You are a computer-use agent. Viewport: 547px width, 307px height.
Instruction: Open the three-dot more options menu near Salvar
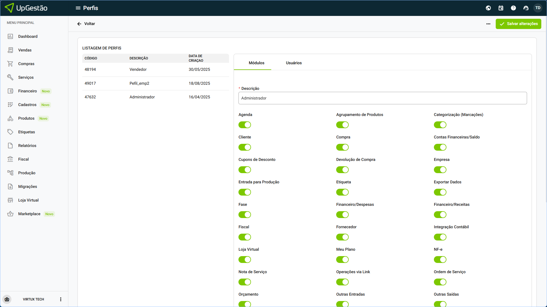488,24
